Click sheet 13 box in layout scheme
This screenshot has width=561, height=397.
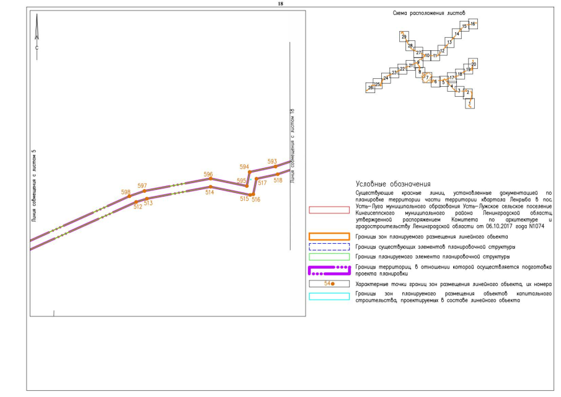coord(449,42)
